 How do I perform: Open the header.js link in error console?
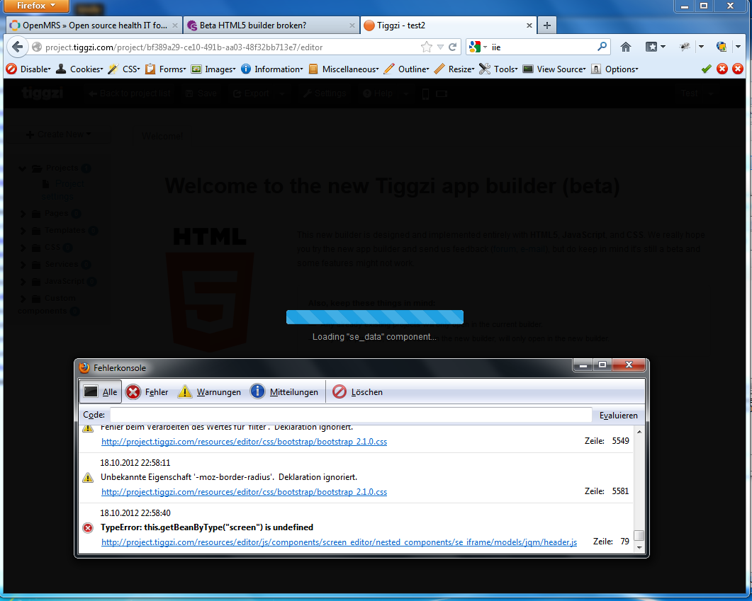pyautogui.click(x=339, y=542)
